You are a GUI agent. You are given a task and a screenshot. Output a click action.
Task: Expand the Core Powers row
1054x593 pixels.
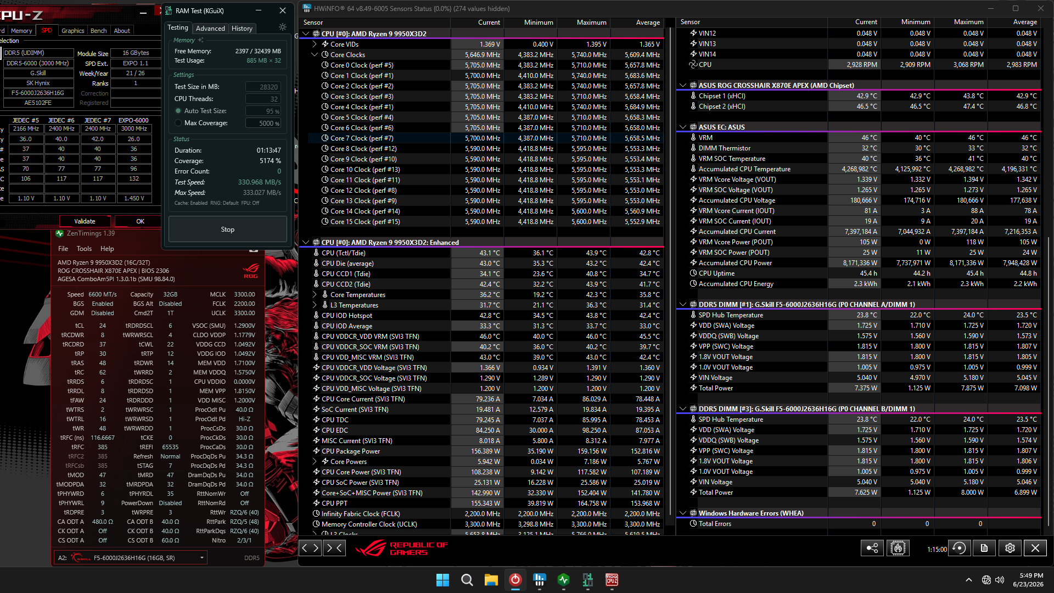315,462
